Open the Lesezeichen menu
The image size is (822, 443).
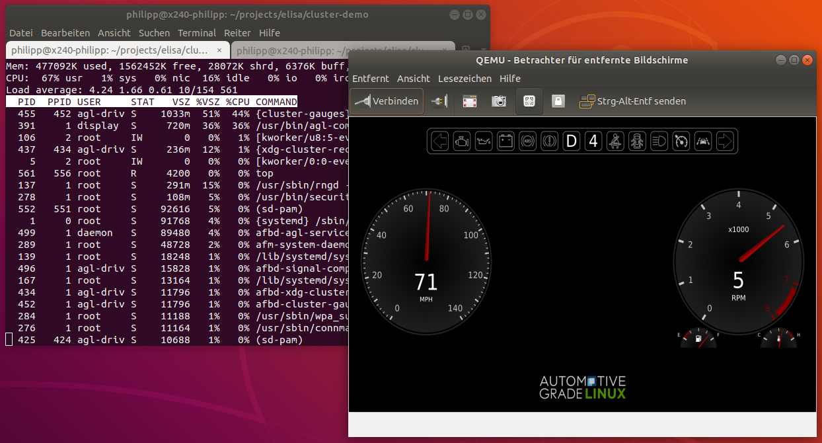click(x=465, y=79)
